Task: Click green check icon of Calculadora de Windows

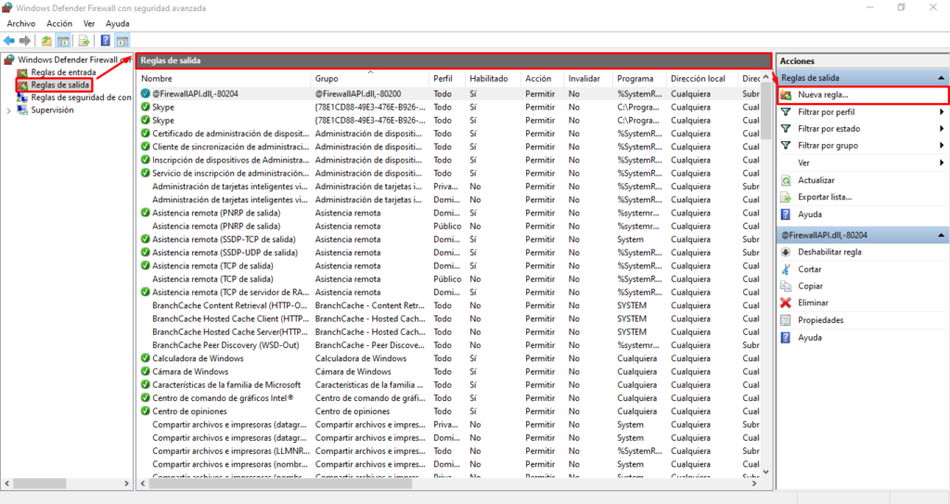Action: click(x=146, y=358)
